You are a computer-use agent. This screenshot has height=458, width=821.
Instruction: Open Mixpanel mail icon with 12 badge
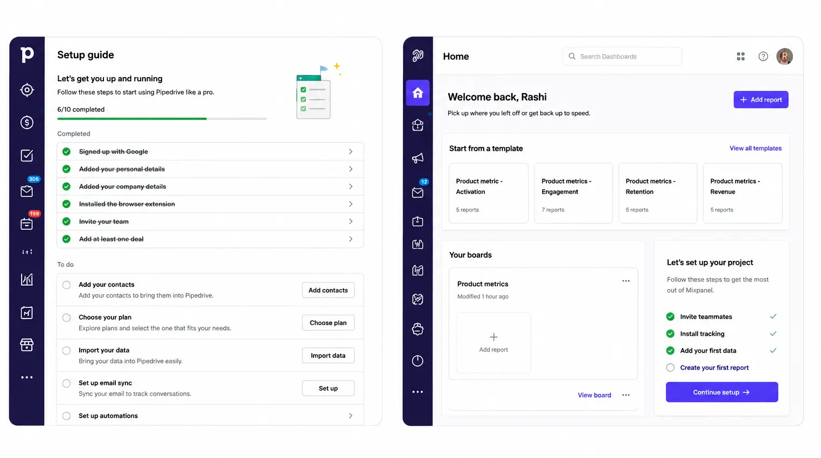click(x=418, y=193)
